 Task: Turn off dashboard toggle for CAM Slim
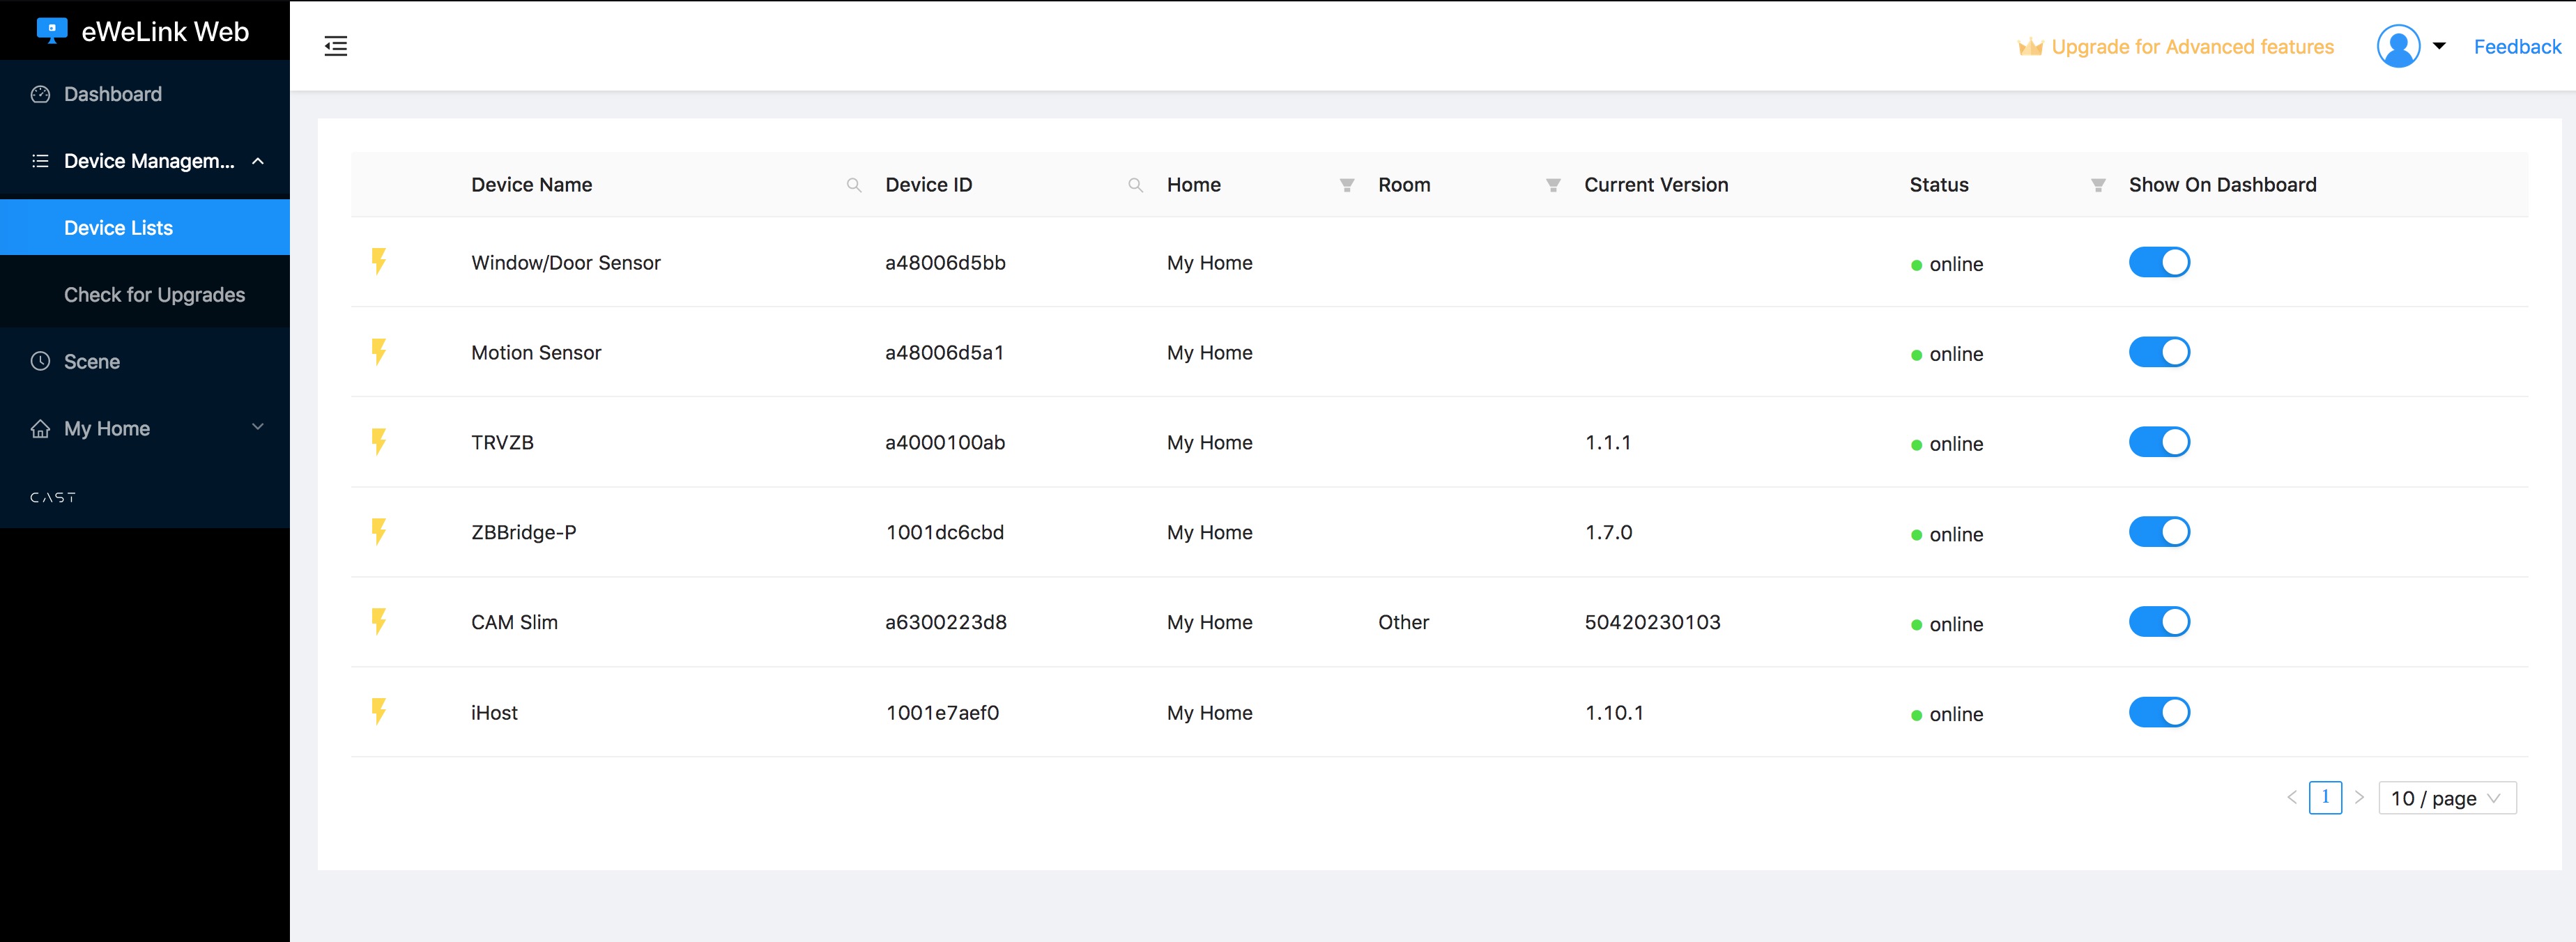tap(2158, 622)
